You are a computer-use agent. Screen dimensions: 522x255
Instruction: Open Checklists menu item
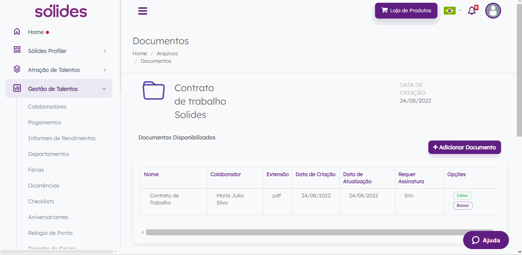point(41,201)
